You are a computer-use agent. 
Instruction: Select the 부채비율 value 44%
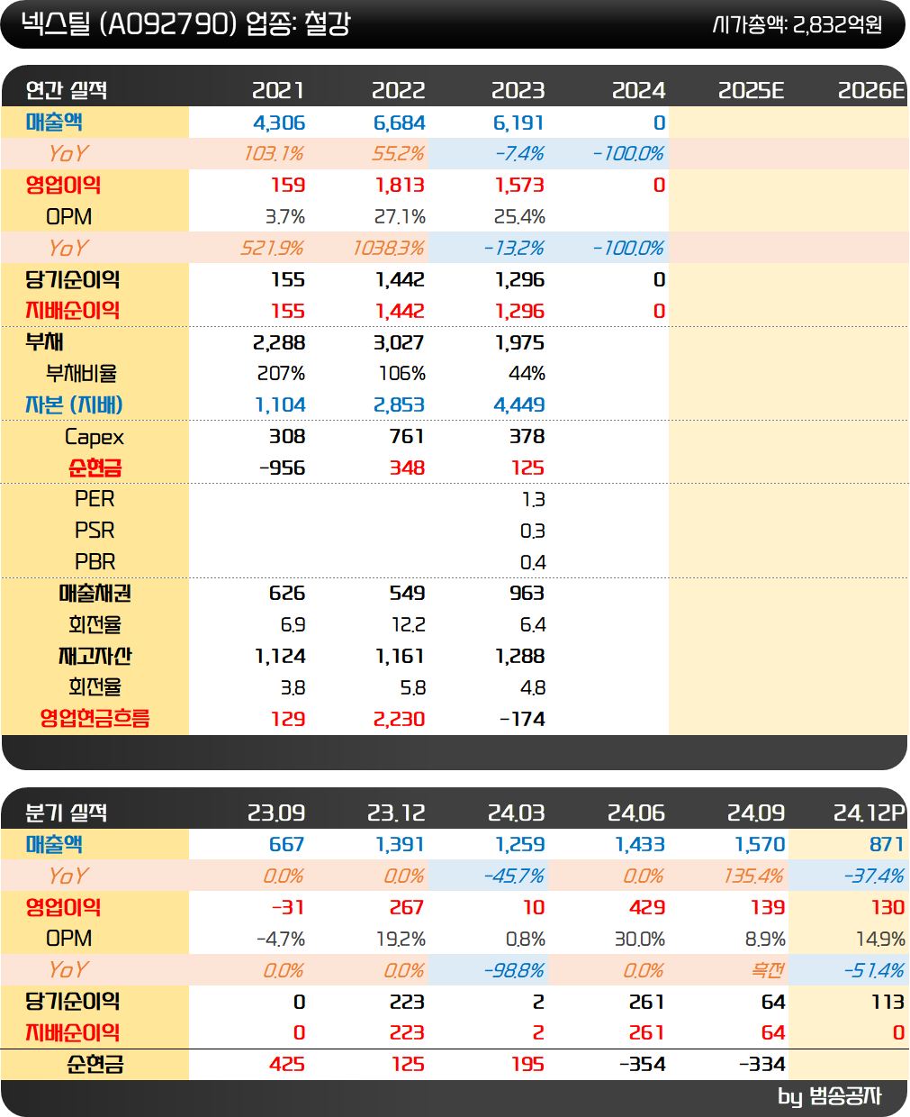527,374
